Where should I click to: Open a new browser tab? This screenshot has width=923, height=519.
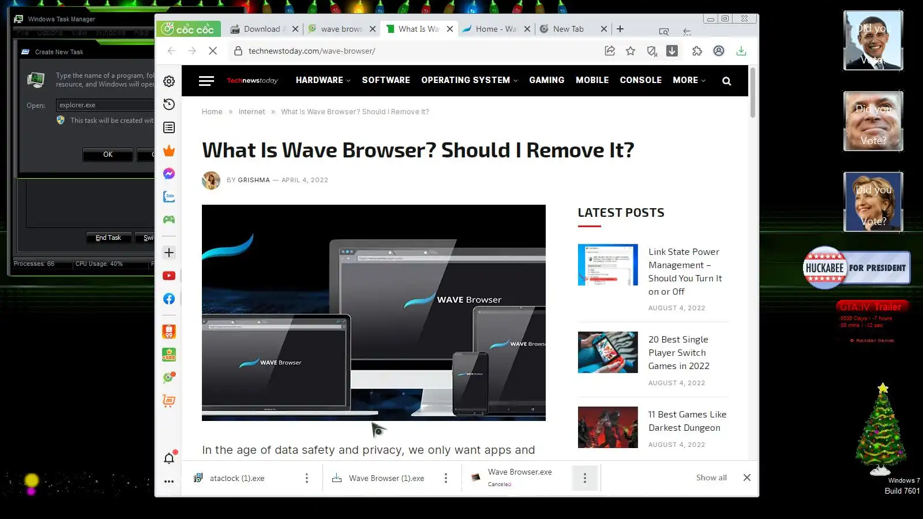[x=620, y=29]
